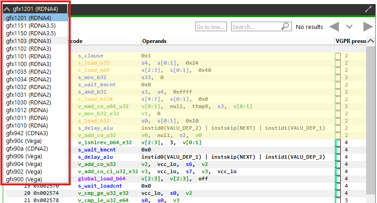Click the magnifier icon in the Search box
This screenshot has height=203, width=377.
(285, 27)
